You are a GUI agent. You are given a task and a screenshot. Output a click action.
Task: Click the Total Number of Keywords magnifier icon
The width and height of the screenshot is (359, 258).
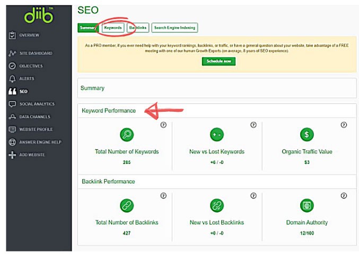click(x=127, y=135)
